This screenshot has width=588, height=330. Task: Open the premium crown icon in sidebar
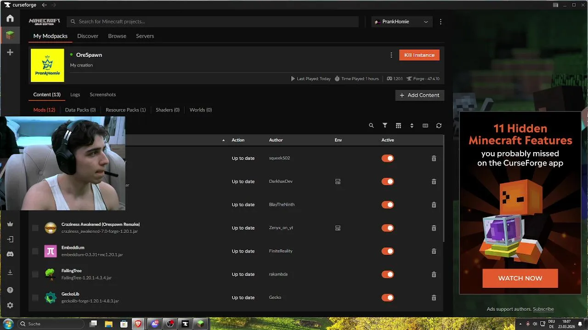[10, 224]
